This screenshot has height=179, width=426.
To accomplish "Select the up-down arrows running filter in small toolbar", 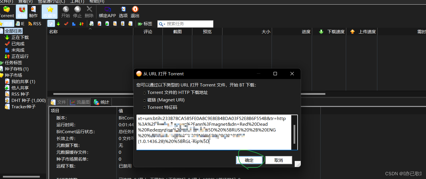I will (81, 24).
